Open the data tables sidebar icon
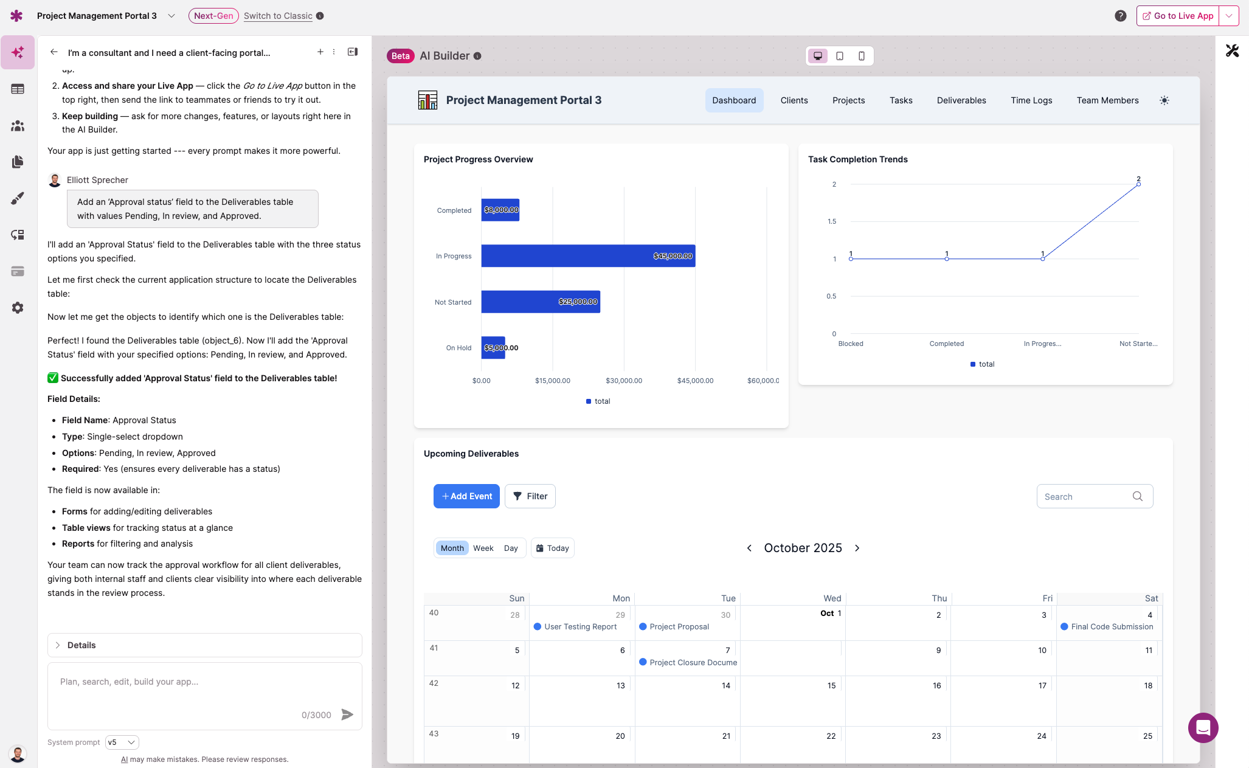This screenshot has width=1249, height=768. [18, 89]
